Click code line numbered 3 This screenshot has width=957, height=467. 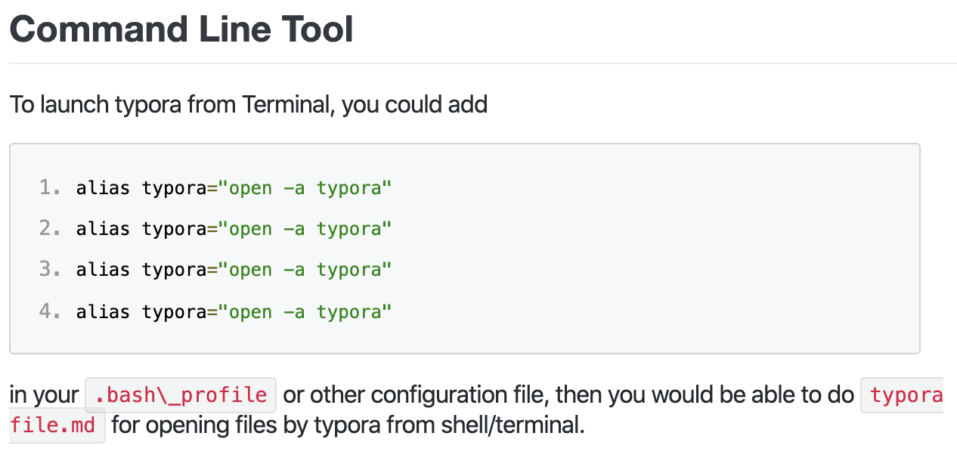click(x=234, y=270)
